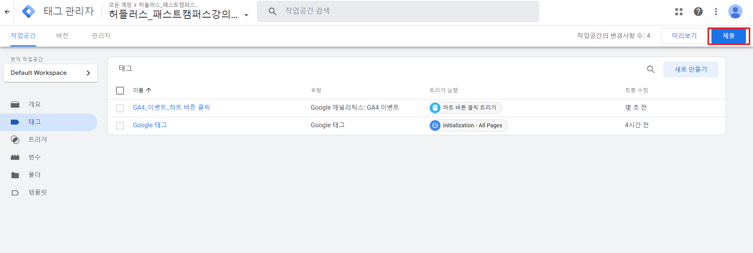The height and width of the screenshot is (253, 753).
Task: Expand the Default Workspace chevron
Action: pyautogui.click(x=88, y=73)
